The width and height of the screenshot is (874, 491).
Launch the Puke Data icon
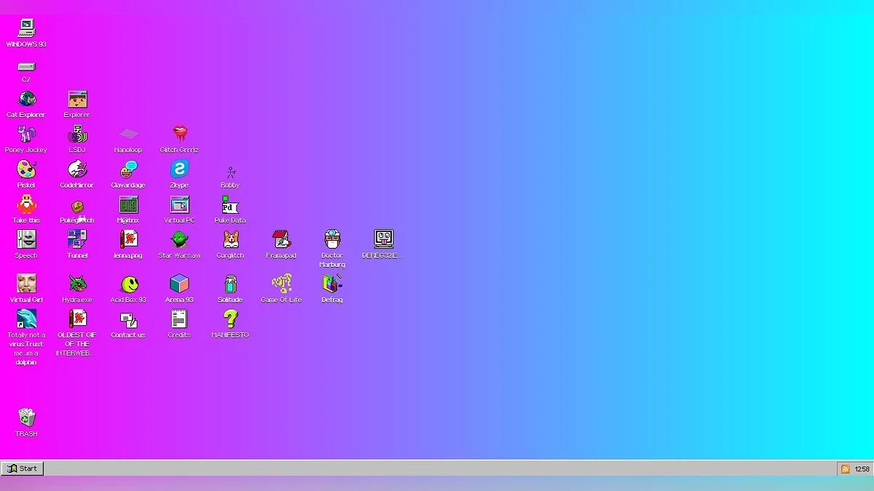coord(230,204)
